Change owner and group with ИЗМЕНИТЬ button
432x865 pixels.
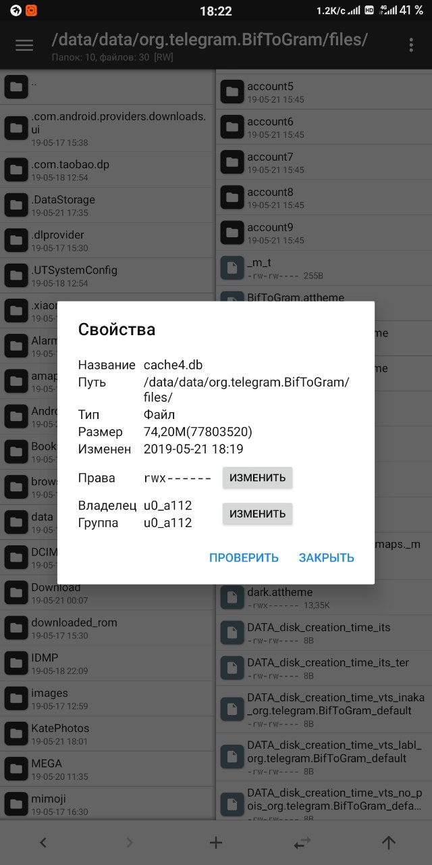[x=258, y=514]
